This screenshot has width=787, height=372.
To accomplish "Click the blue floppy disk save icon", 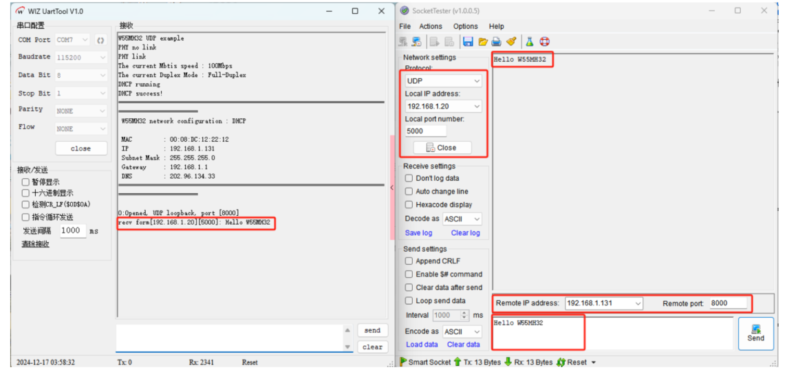I will (x=468, y=42).
